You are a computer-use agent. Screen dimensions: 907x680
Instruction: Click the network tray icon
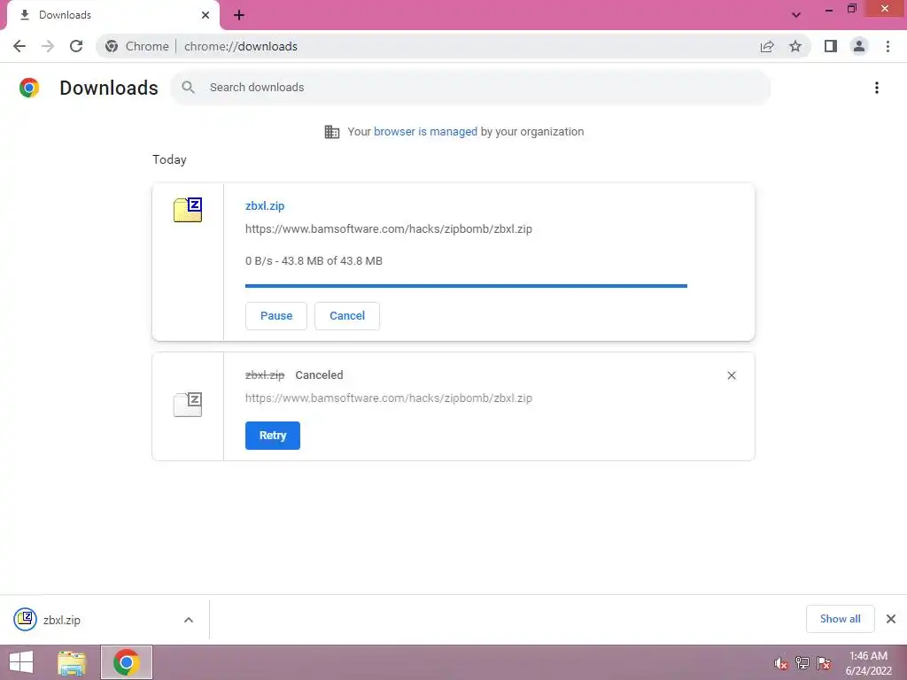pos(802,663)
